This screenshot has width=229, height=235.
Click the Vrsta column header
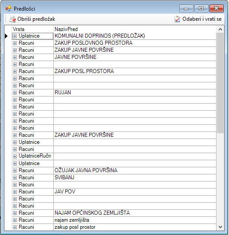coord(32,29)
